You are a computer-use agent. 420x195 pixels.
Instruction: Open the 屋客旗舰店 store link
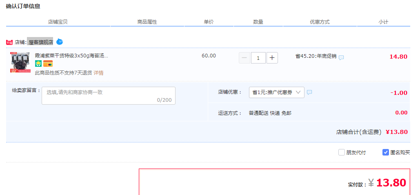[41, 42]
